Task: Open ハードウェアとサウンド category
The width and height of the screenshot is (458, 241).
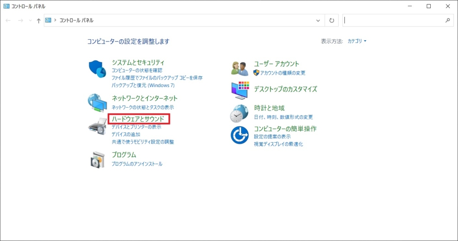Action: coord(138,119)
